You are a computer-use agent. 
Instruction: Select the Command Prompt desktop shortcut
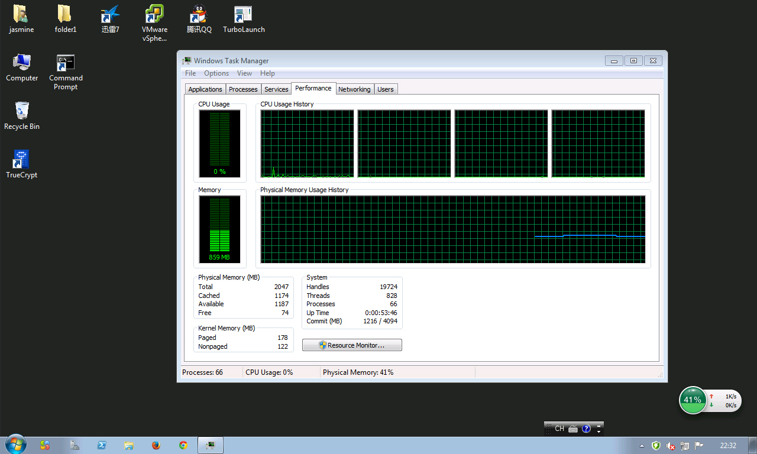(66, 72)
